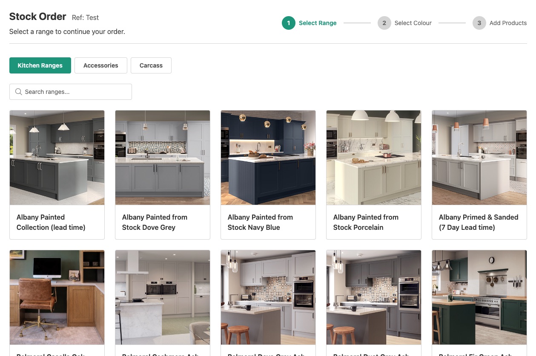Screen dimensions: 536x356
Task: Open Albany Primed & Sanded kitchen image
Action: (x=479, y=158)
